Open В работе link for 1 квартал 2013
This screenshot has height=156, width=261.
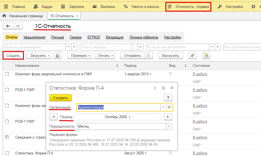[x=200, y=74]
